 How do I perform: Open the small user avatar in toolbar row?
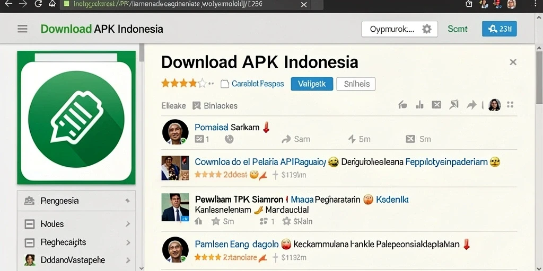pos(495,105)
